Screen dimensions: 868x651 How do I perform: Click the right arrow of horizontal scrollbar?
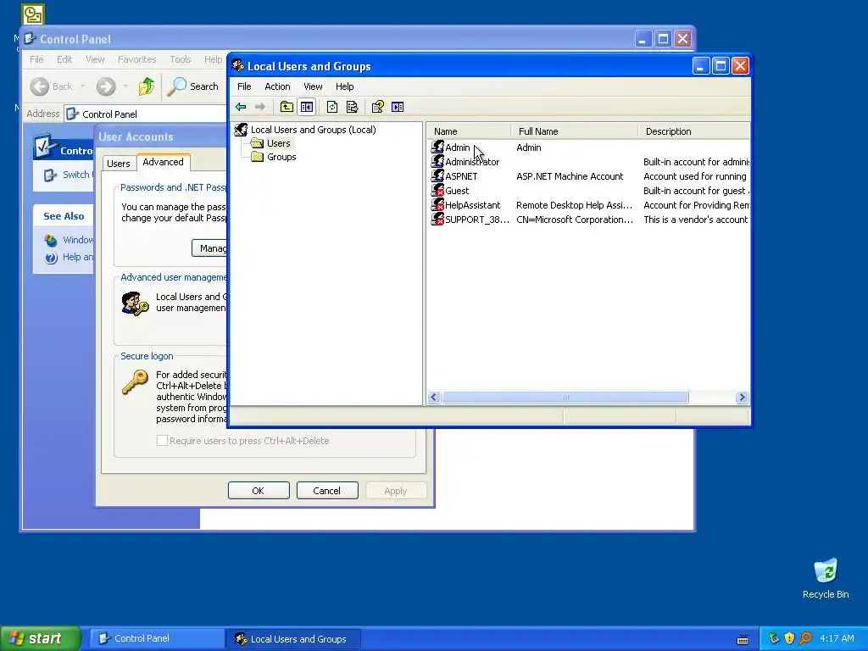[742, 397]
